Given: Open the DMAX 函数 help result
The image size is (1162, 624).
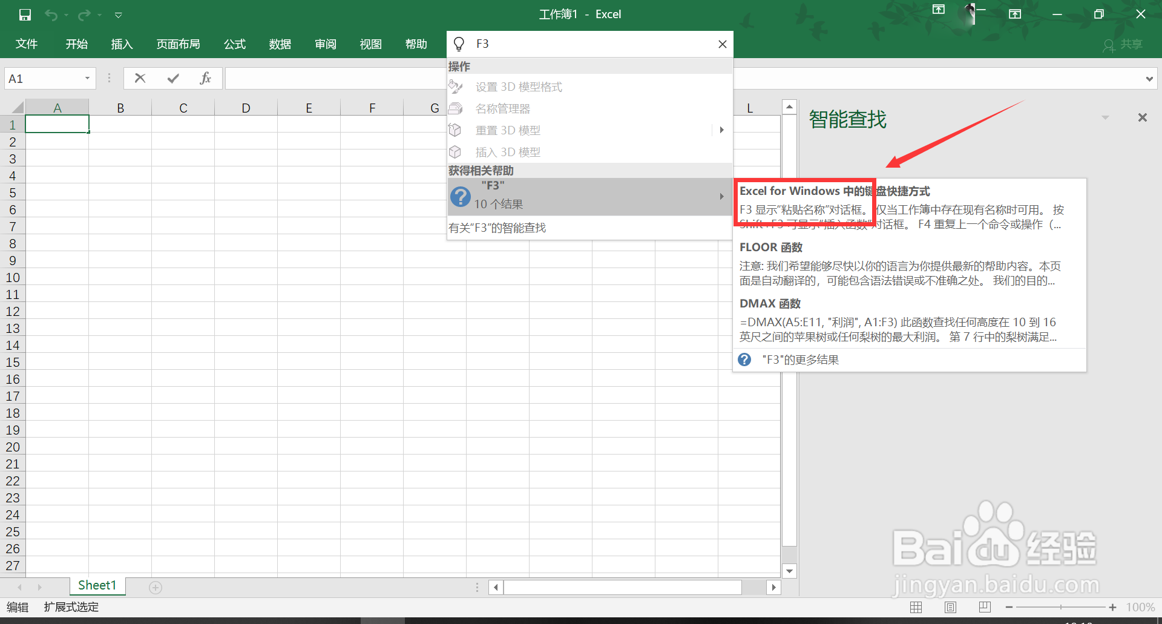Looking at the screenshot, I should click(909, 320).
